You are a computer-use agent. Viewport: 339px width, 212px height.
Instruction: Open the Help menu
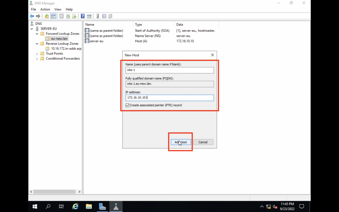pyautogui.click(x=69, y=9)
